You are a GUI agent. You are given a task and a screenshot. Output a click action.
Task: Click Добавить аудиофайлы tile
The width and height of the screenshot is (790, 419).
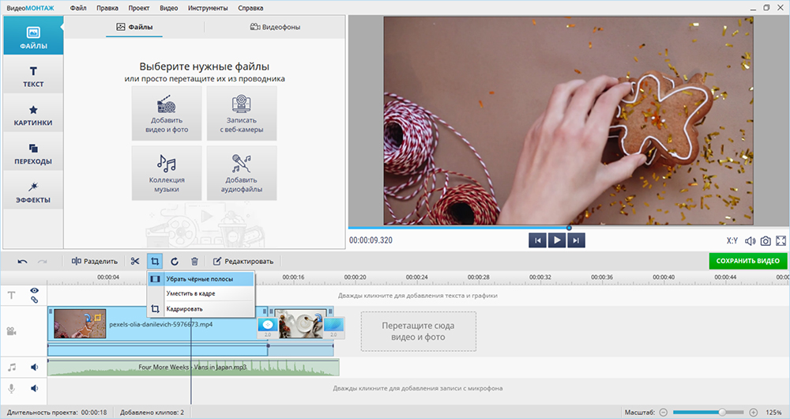pyautogui.click(x=241, y=173)
